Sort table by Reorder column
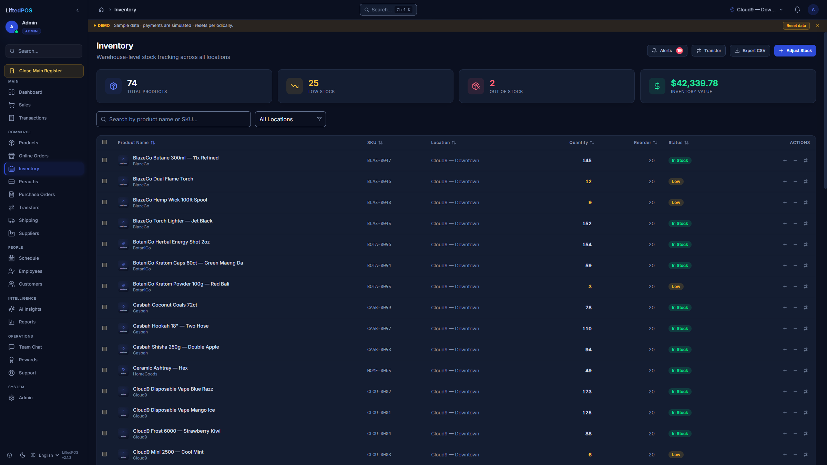 (646, 143)
